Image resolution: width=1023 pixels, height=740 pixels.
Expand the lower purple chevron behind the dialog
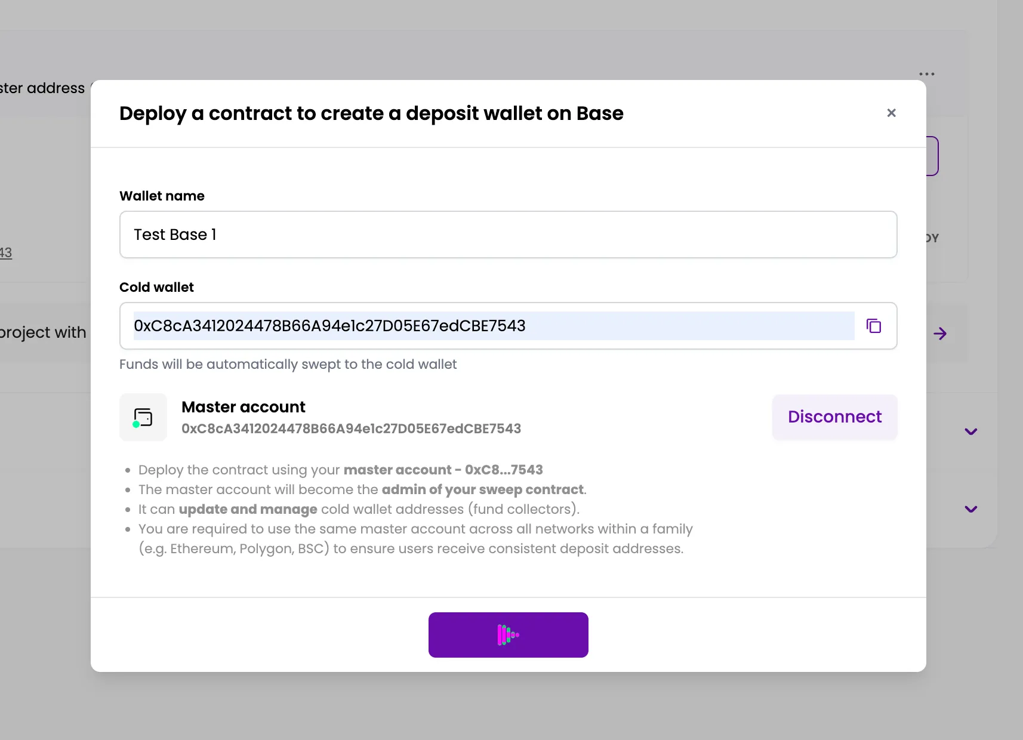point(970,509)
